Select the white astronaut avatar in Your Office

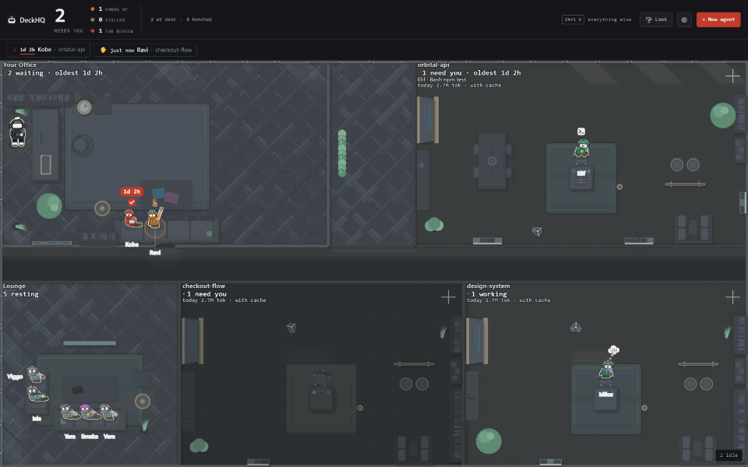tap(18, 132)
